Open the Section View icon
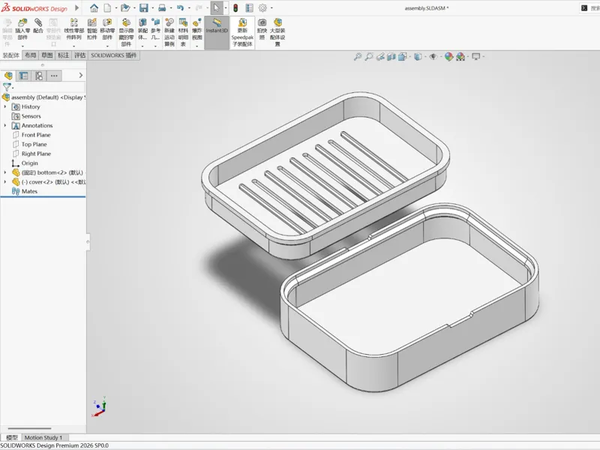Image resolution: width=600 pixels, height=450 pixels. tap(391, 57)
